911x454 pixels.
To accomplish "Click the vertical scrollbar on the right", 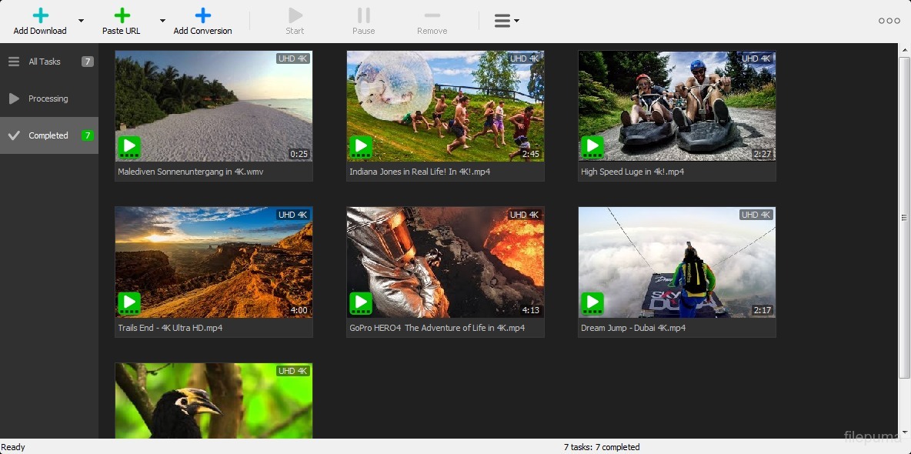I will click(x=904, y=217).
